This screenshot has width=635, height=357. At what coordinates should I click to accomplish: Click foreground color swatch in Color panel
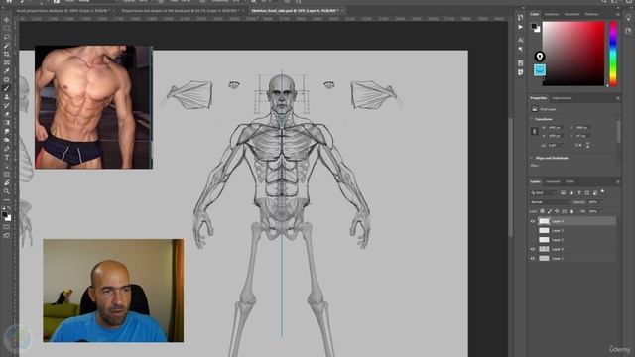[534, 27]
